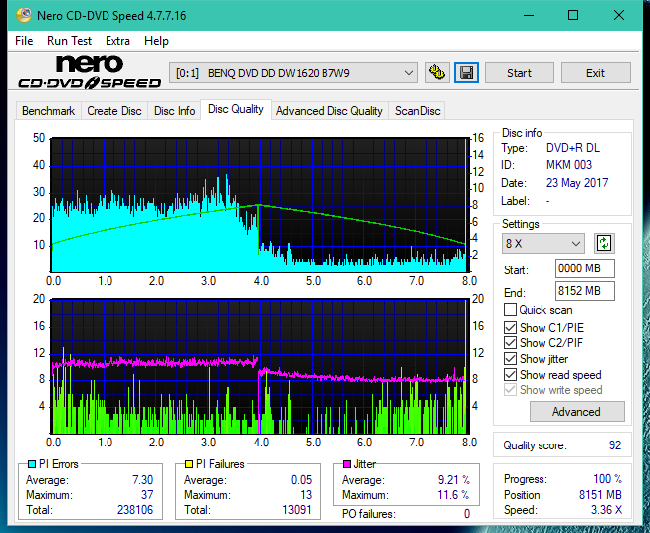Click PI Errors maximum 37

pos(147,495)
